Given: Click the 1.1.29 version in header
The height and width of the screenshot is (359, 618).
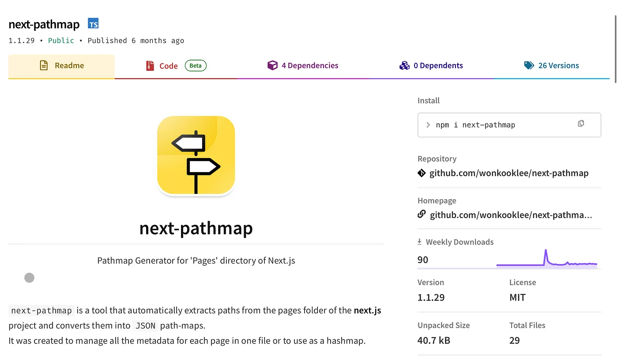Looking at the screenshot, I should pos(22,41).
